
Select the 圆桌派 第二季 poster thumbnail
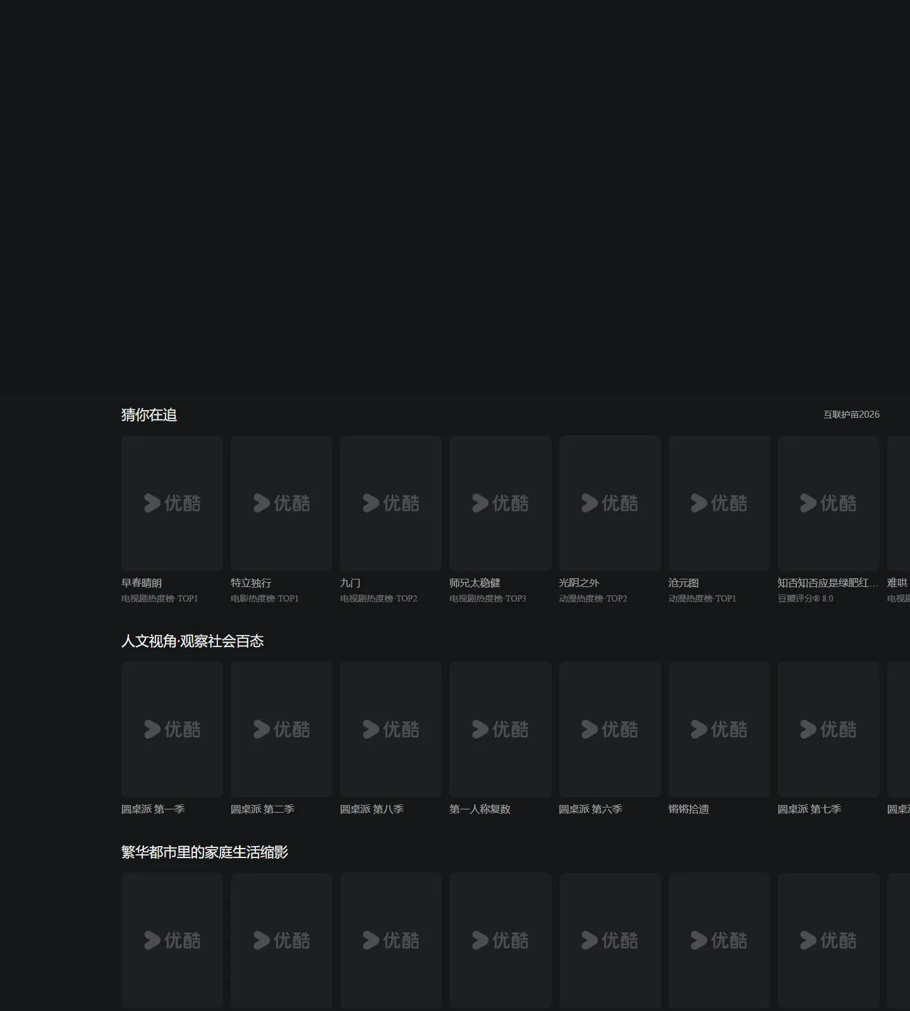click(282, 729)
